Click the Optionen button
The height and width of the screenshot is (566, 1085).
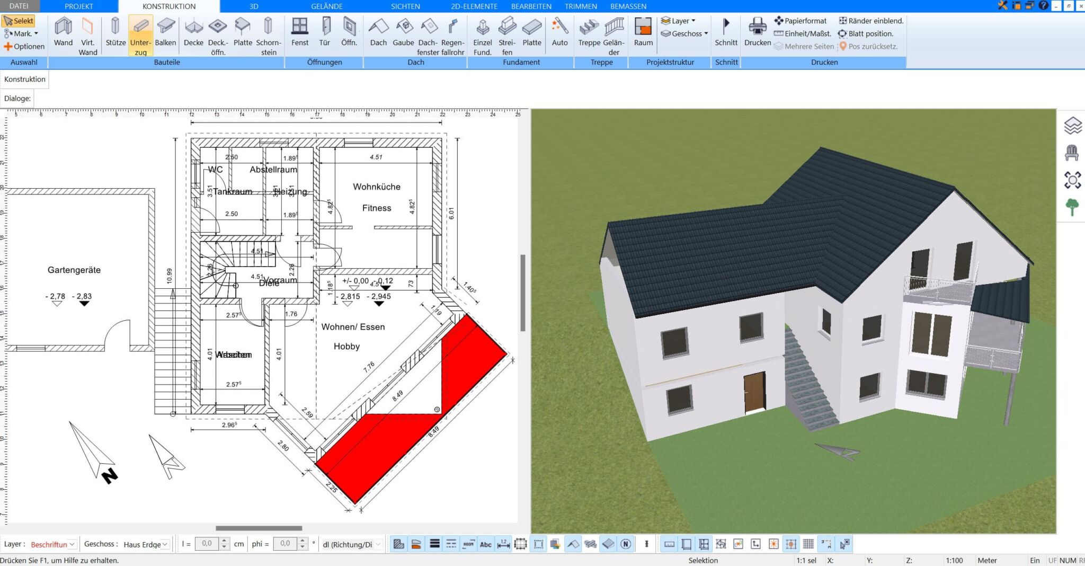click(24, 47)
